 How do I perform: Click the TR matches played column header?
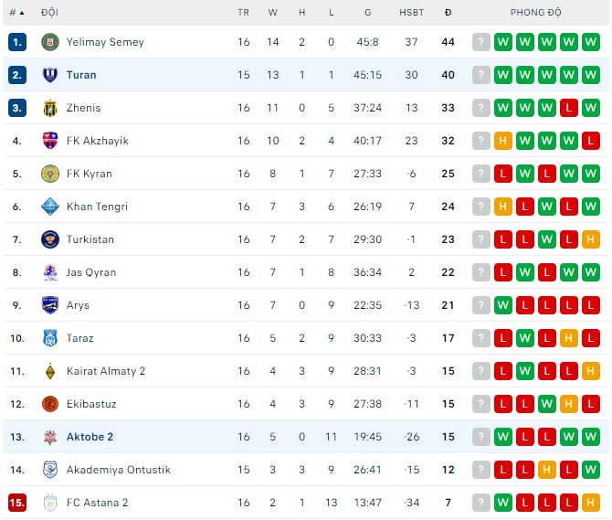(243, 13)
